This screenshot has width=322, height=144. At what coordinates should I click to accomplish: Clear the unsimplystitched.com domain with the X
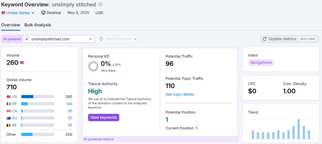coord(91,39)
